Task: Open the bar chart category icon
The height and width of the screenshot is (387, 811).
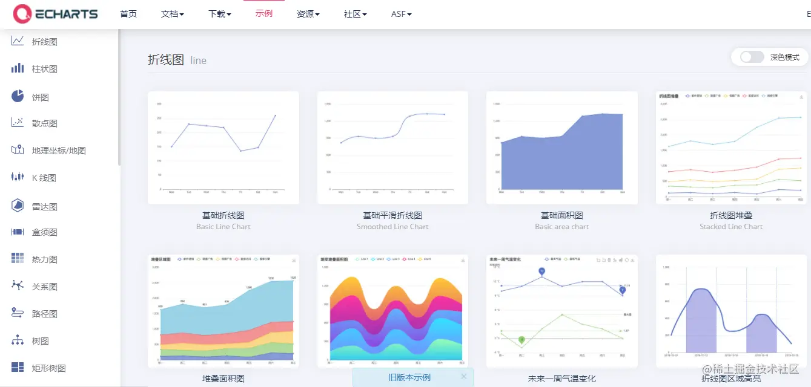Action: tap(18, 68)
